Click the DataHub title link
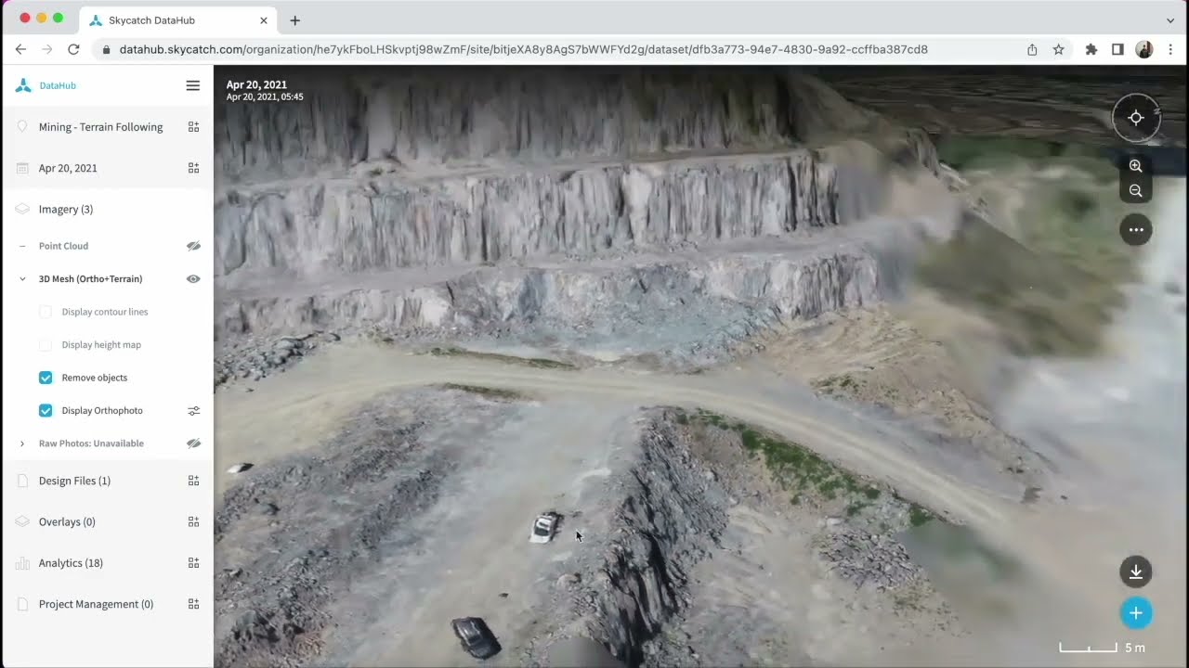The image size is (1189, 668). pyautogui.click(x=58, y=85)
